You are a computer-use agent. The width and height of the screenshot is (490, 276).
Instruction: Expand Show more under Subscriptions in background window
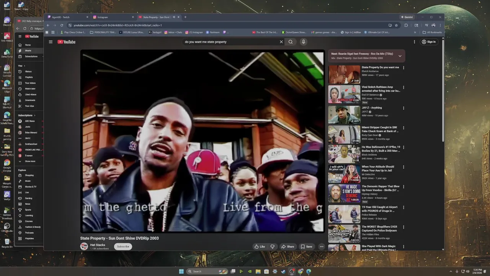(30, 161)
